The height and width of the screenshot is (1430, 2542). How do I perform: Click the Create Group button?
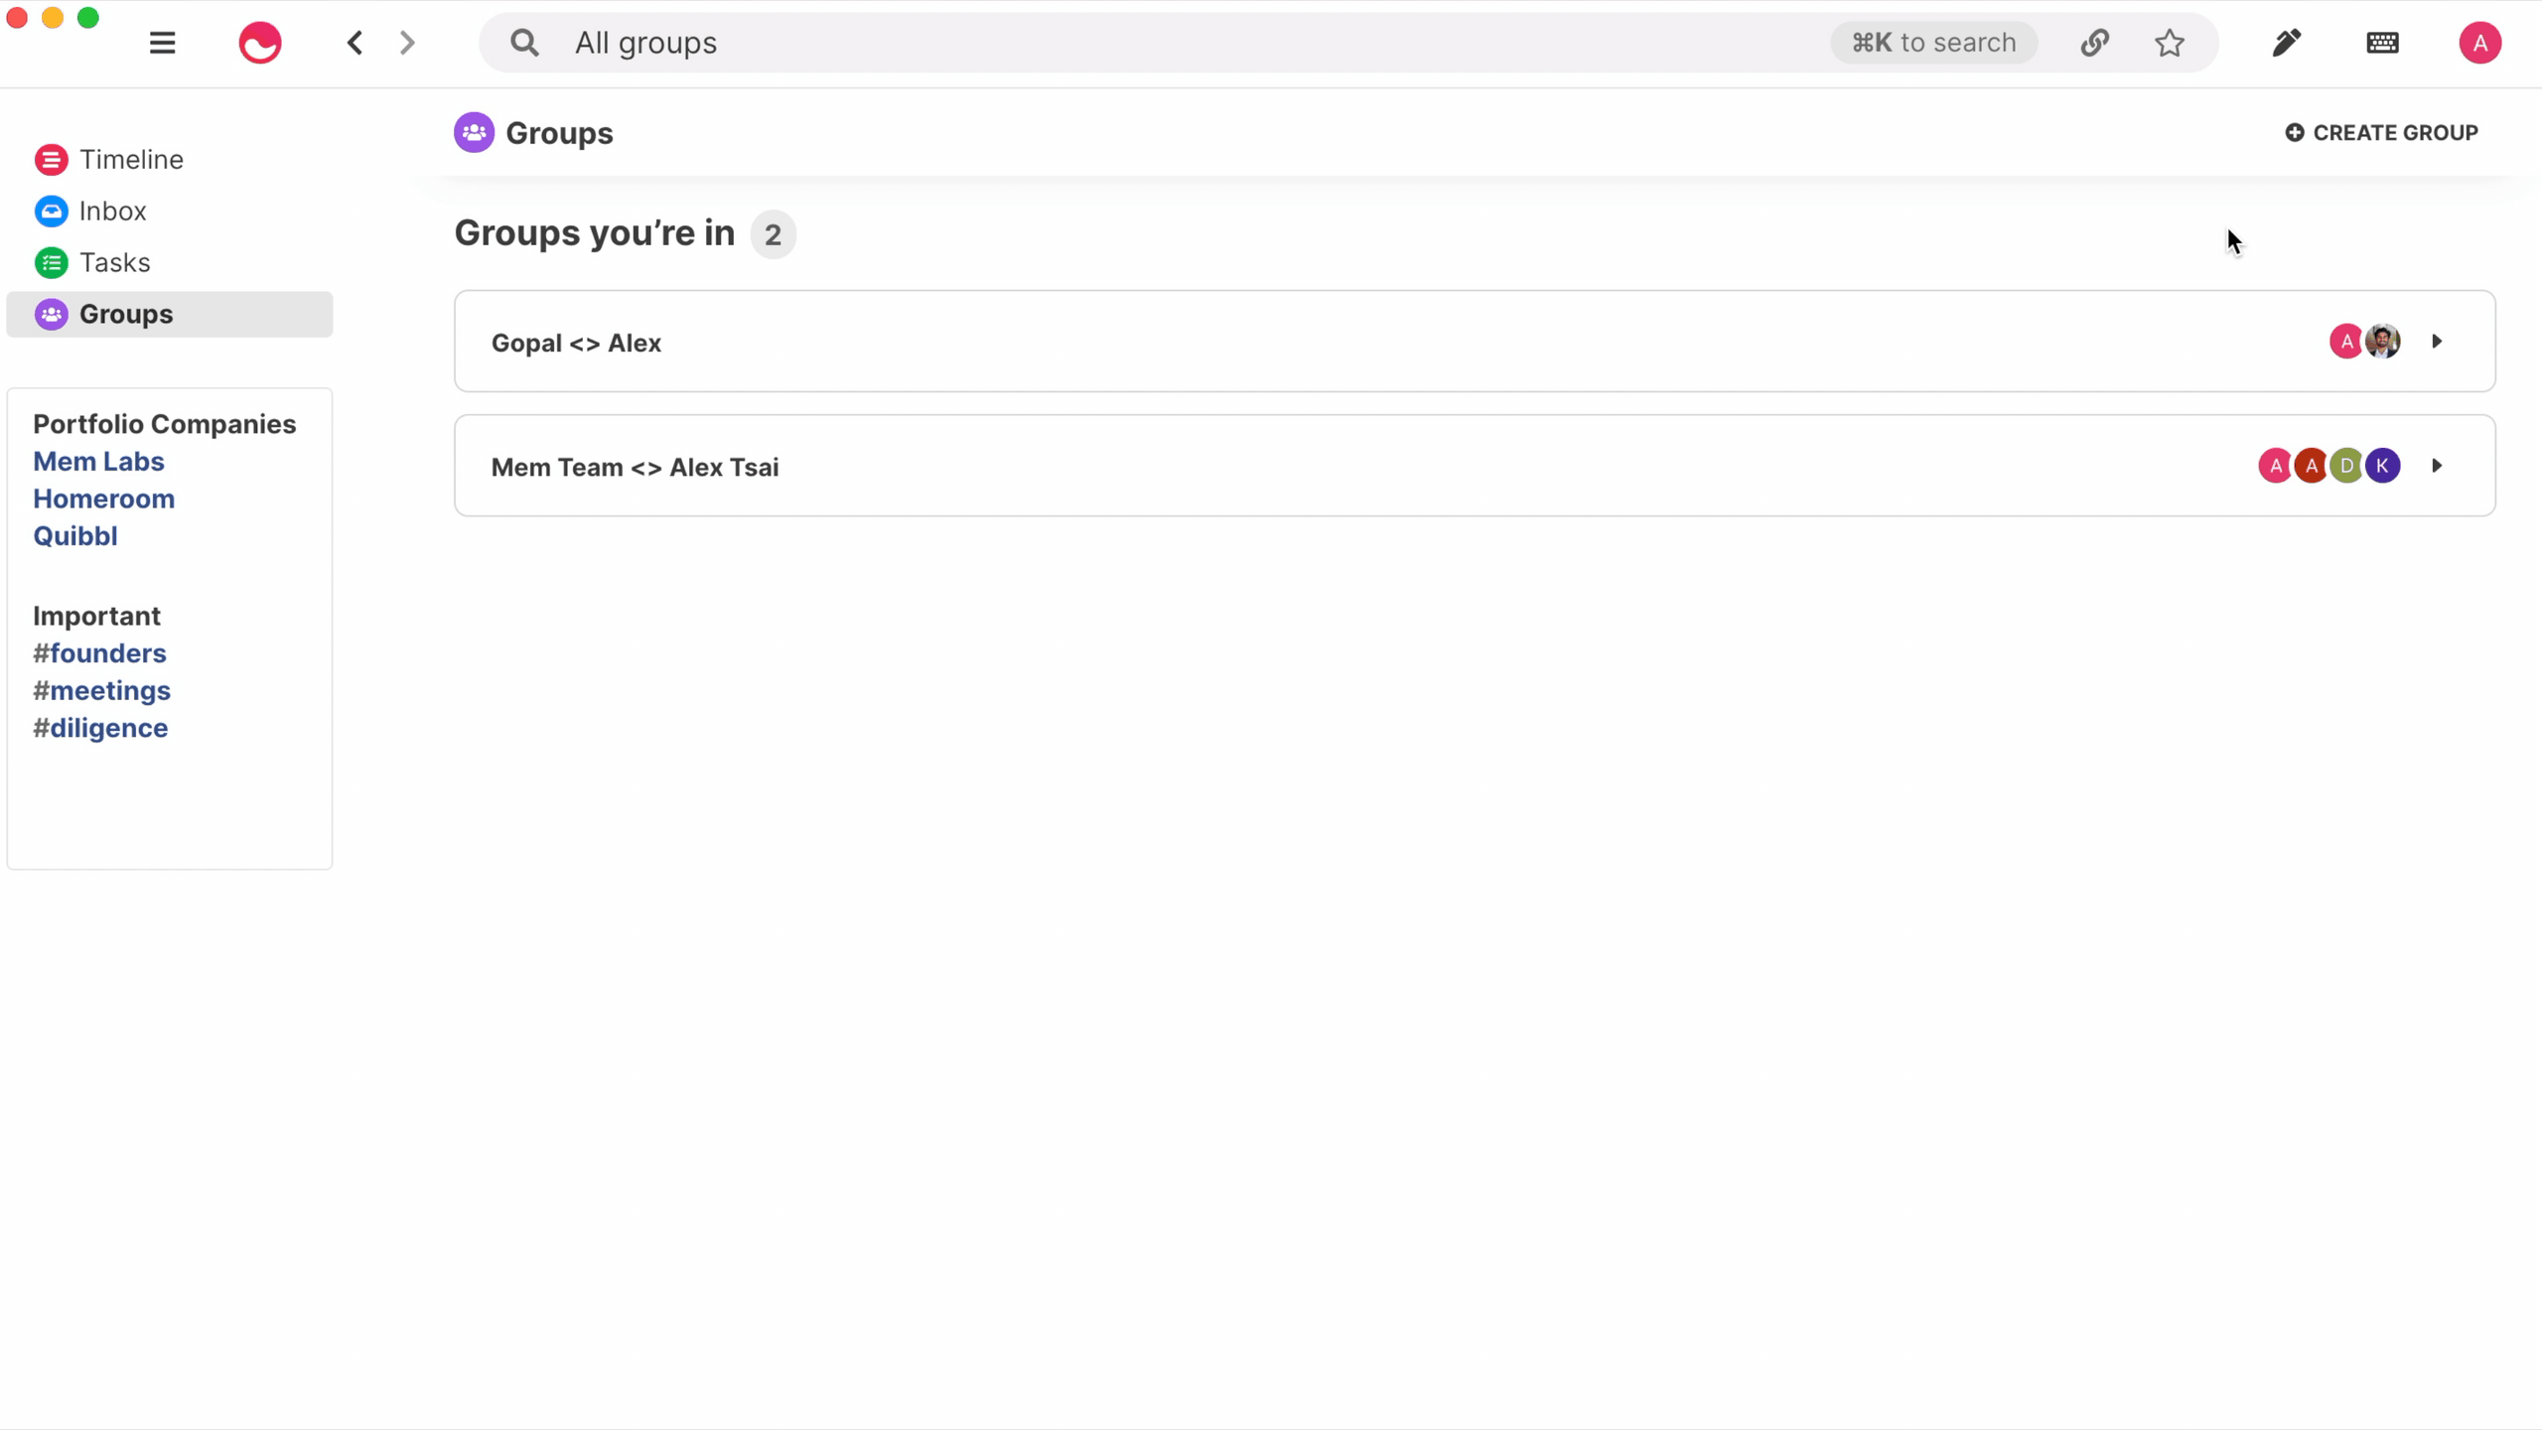2381,133
